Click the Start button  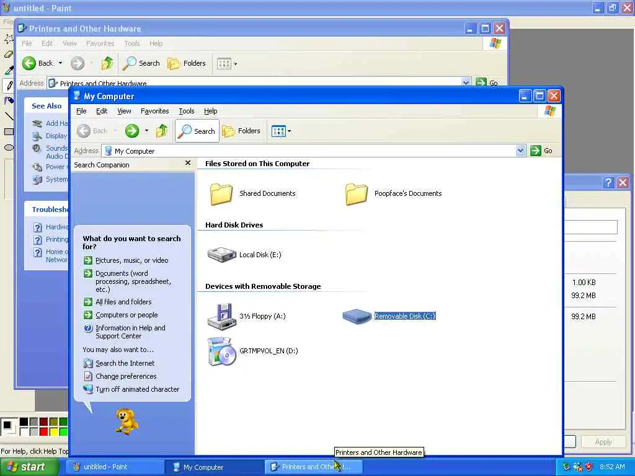29,467
